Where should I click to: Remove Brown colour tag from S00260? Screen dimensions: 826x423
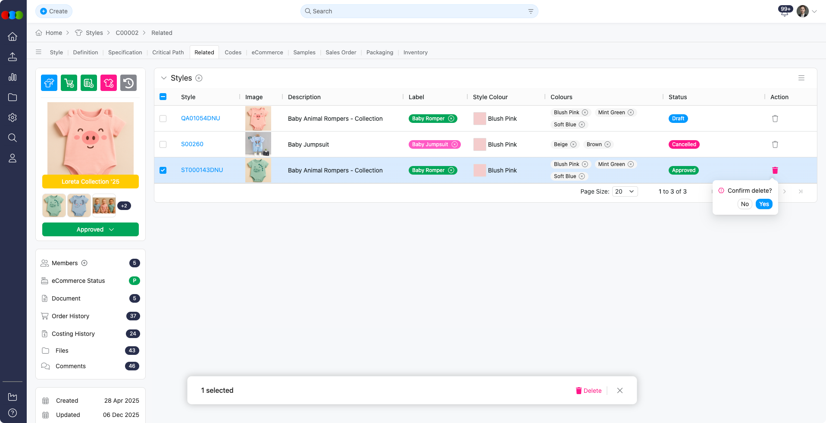click(607, 144)
